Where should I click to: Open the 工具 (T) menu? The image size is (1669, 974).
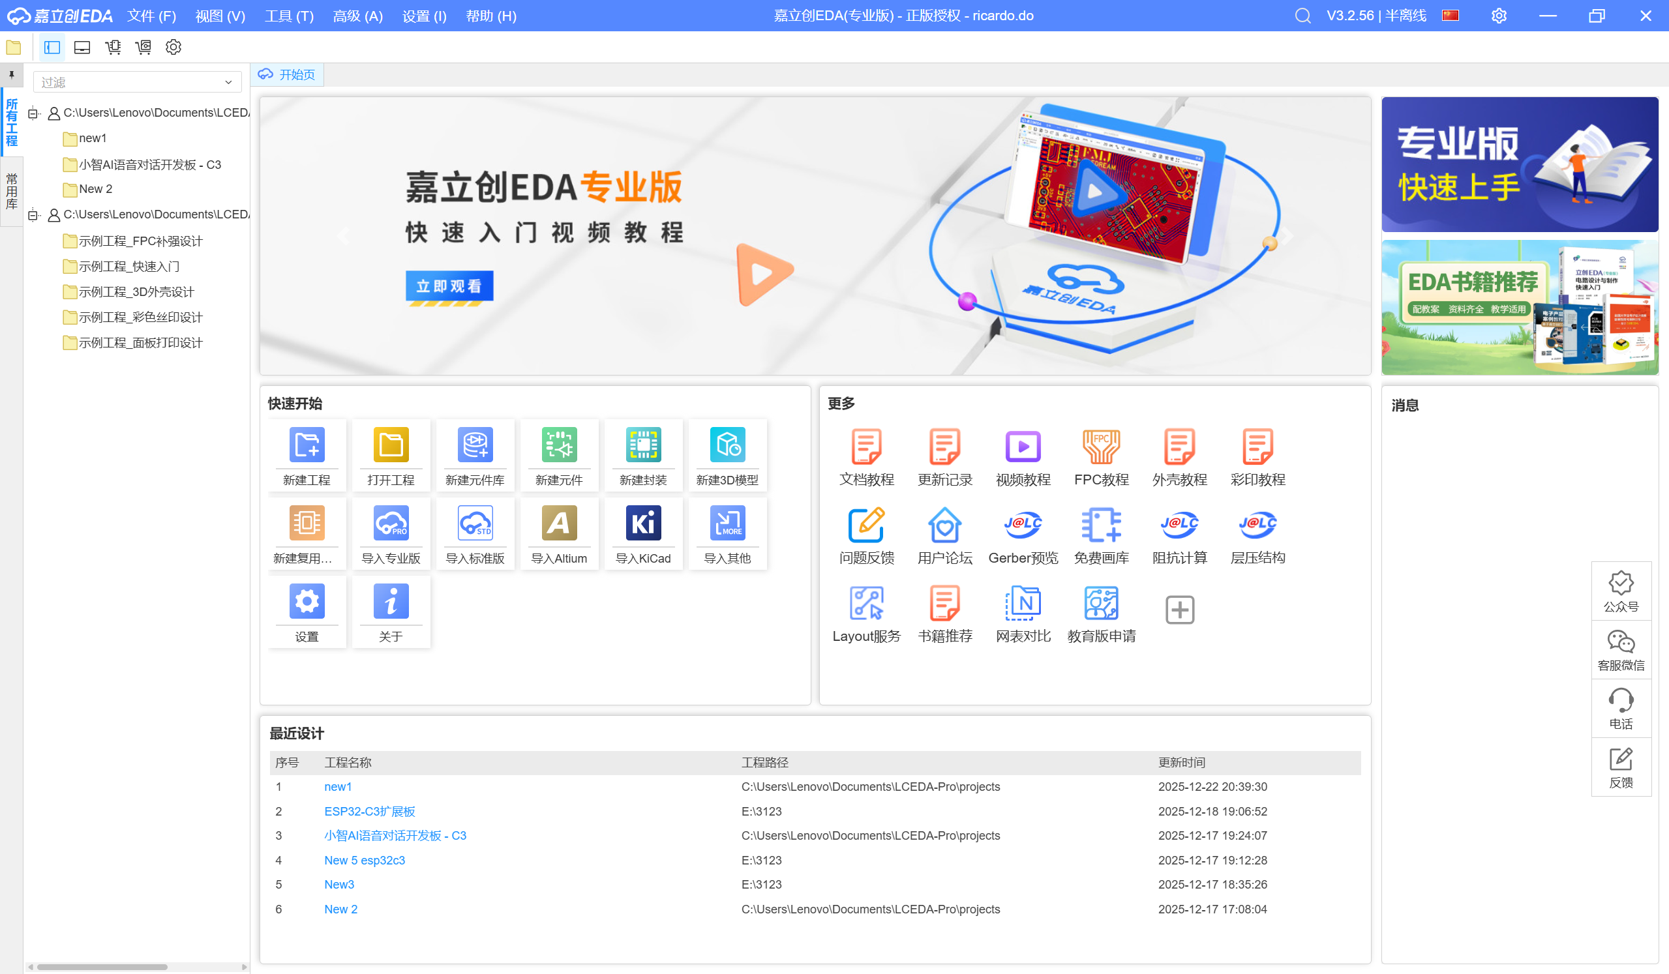(289, 16)
